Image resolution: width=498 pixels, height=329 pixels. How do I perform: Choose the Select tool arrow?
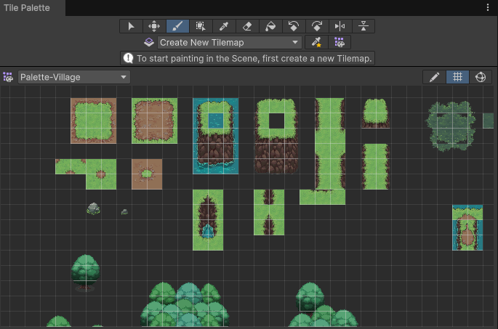[131, 26]
